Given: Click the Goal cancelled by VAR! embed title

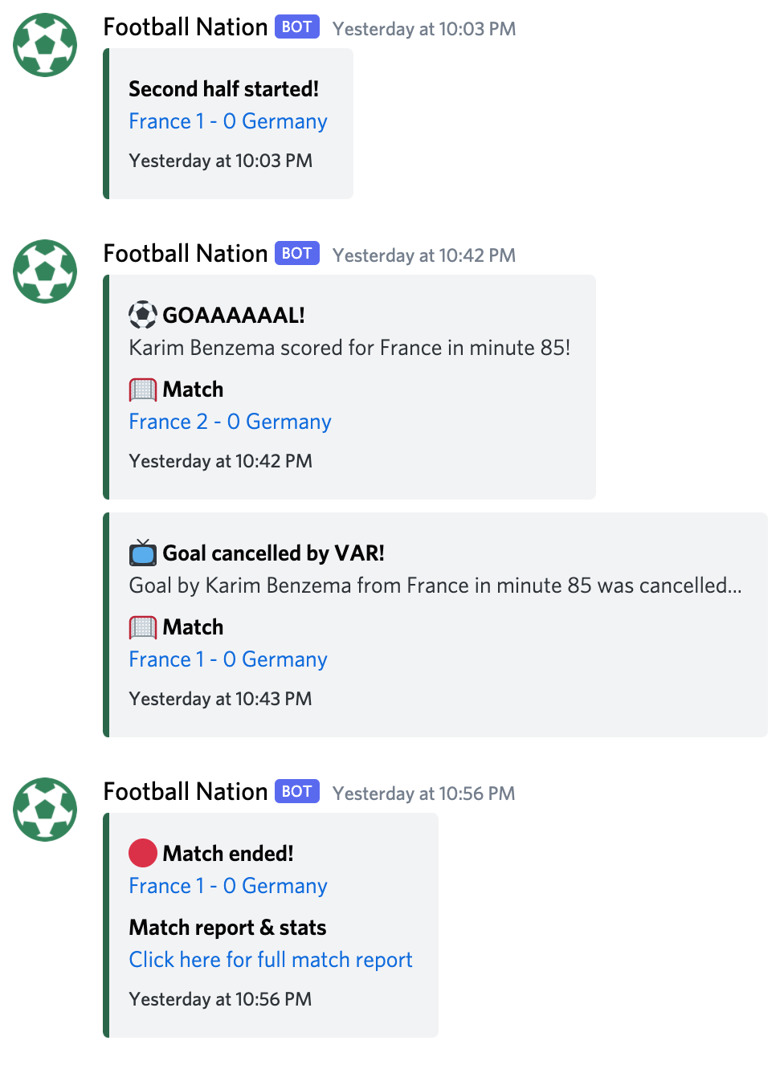Looking at the screenshot, I should pos(273,553).
